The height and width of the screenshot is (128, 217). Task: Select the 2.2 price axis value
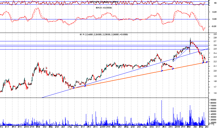click(x=215, y=62)
